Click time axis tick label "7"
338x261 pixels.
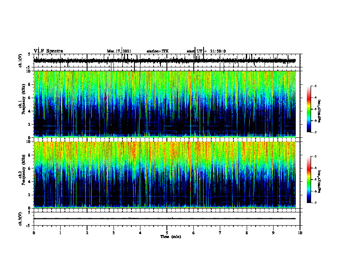pos(220,233)
